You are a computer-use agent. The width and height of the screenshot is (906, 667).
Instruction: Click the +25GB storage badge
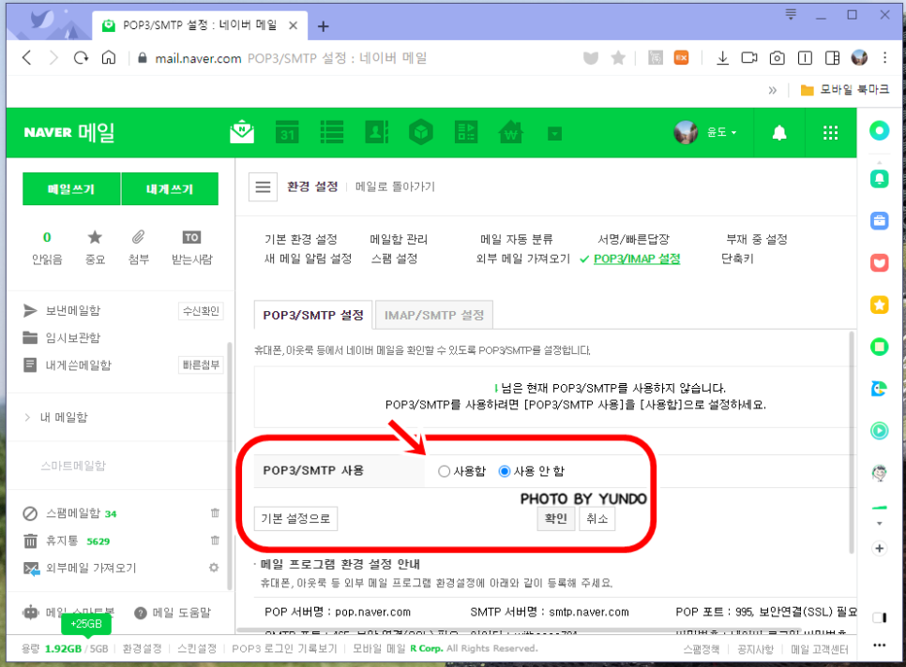pyautogui.click(x=86, y=624)
